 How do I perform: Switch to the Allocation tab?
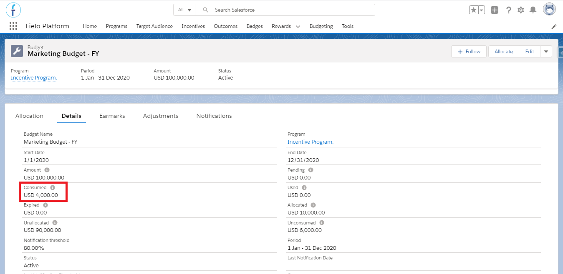click(x=29, y=116)
